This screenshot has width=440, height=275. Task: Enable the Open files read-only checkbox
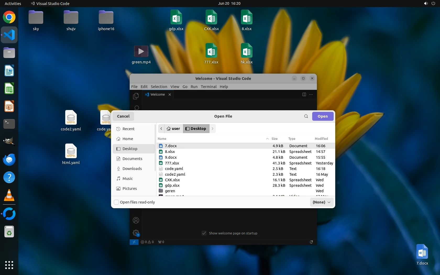pos(116,202)
